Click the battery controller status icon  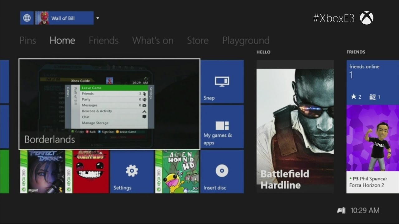341,211
